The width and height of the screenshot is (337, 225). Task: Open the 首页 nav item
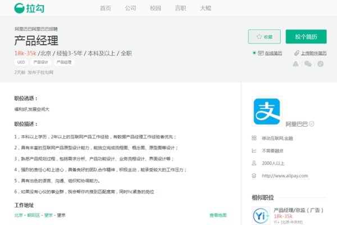click(106, 8)
